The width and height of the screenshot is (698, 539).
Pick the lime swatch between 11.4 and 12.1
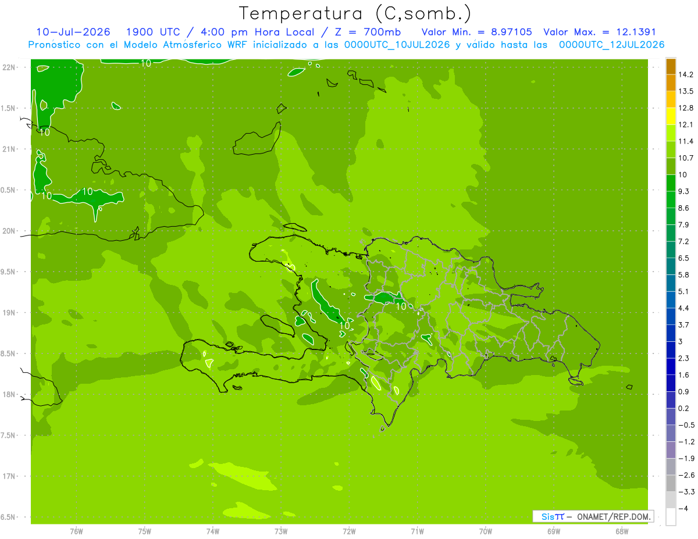tap(671, 133)
